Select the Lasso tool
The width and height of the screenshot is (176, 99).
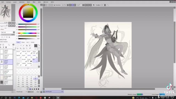click(21, 46)
